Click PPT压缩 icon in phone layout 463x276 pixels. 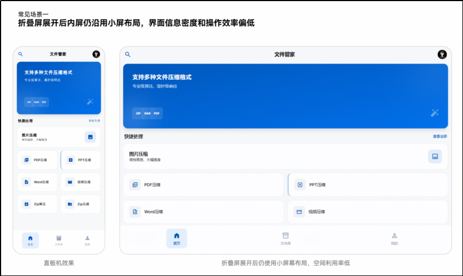pyautogui.click(x=71, y=160)
